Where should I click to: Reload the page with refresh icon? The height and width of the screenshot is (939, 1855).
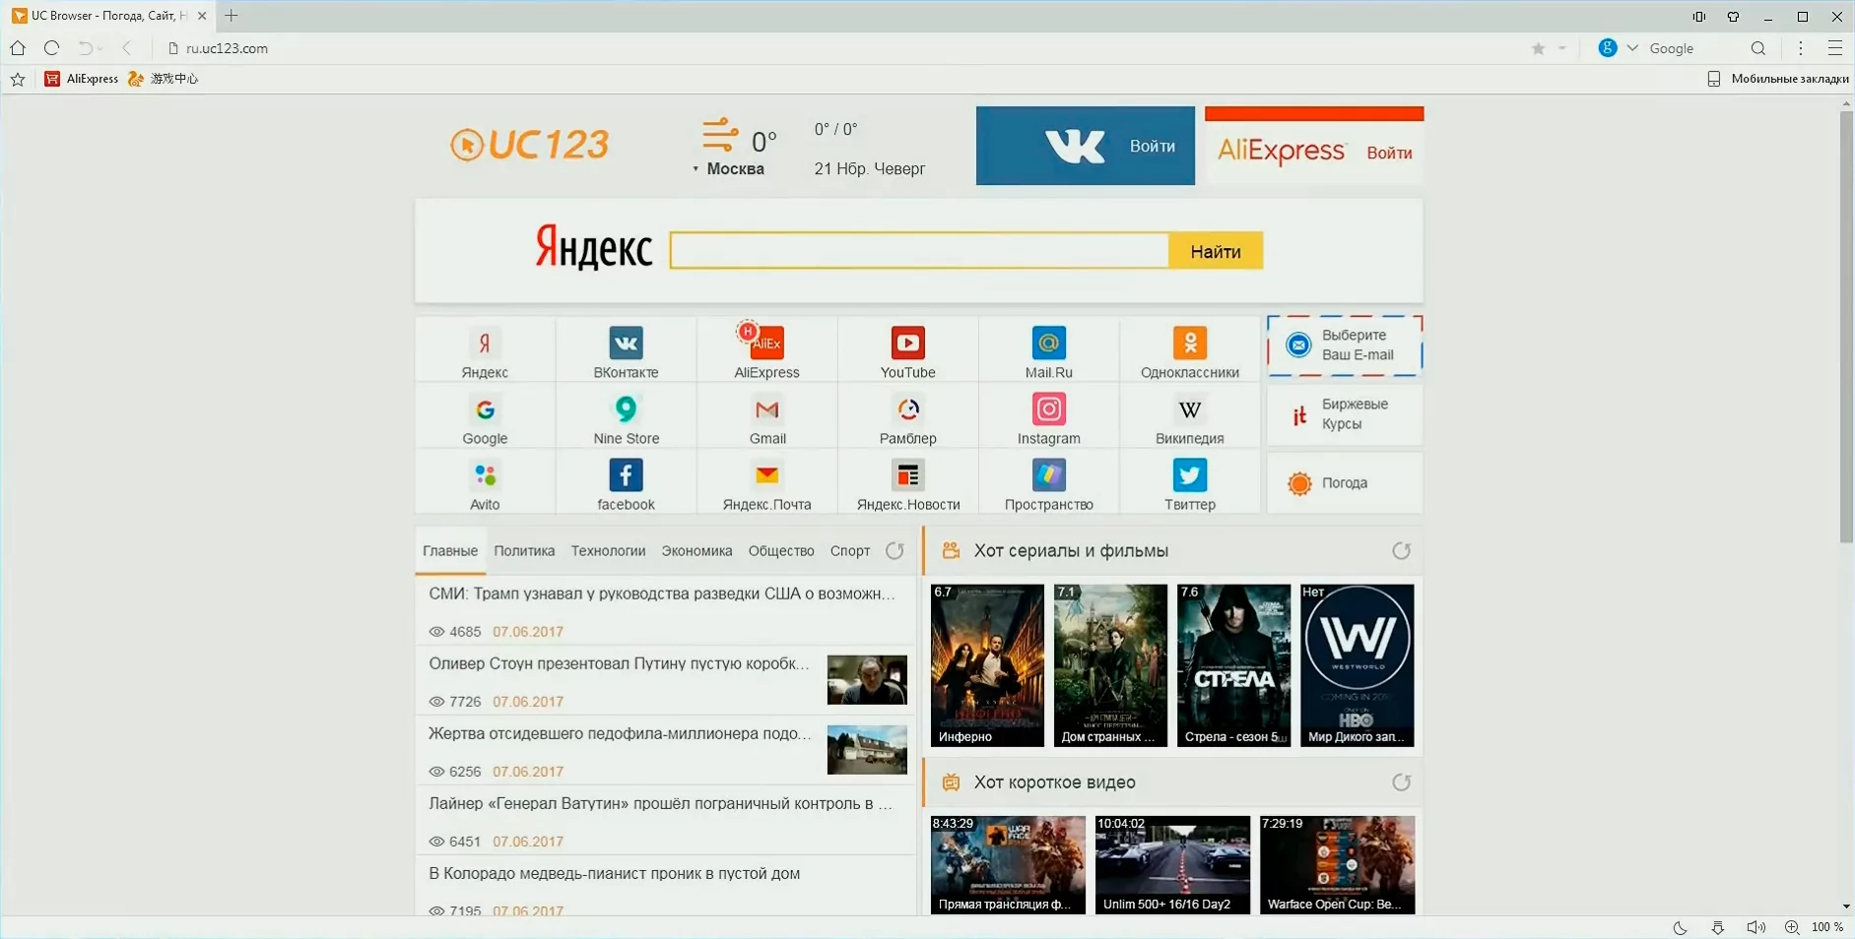52,48
